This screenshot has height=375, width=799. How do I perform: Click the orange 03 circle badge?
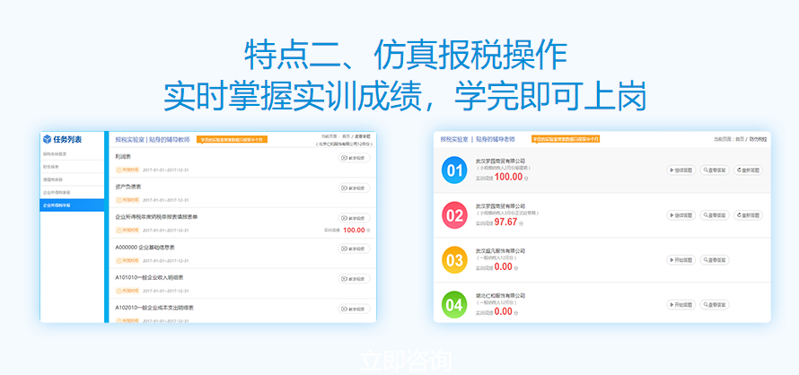(455, 260)
